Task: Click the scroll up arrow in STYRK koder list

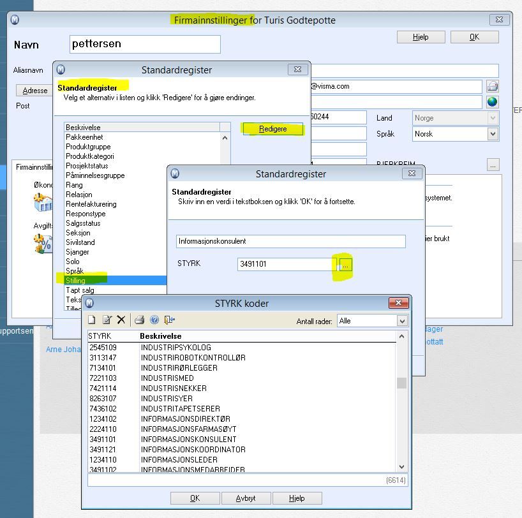Action: (x=402, y=336)
